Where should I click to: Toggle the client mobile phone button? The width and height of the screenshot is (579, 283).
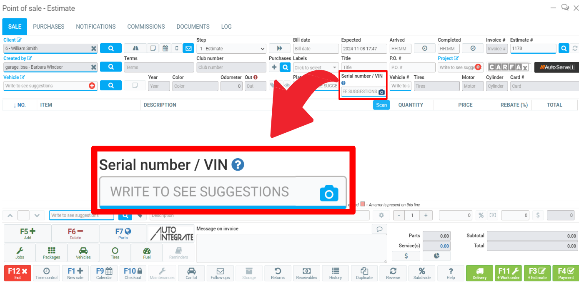tap(177, 48)
